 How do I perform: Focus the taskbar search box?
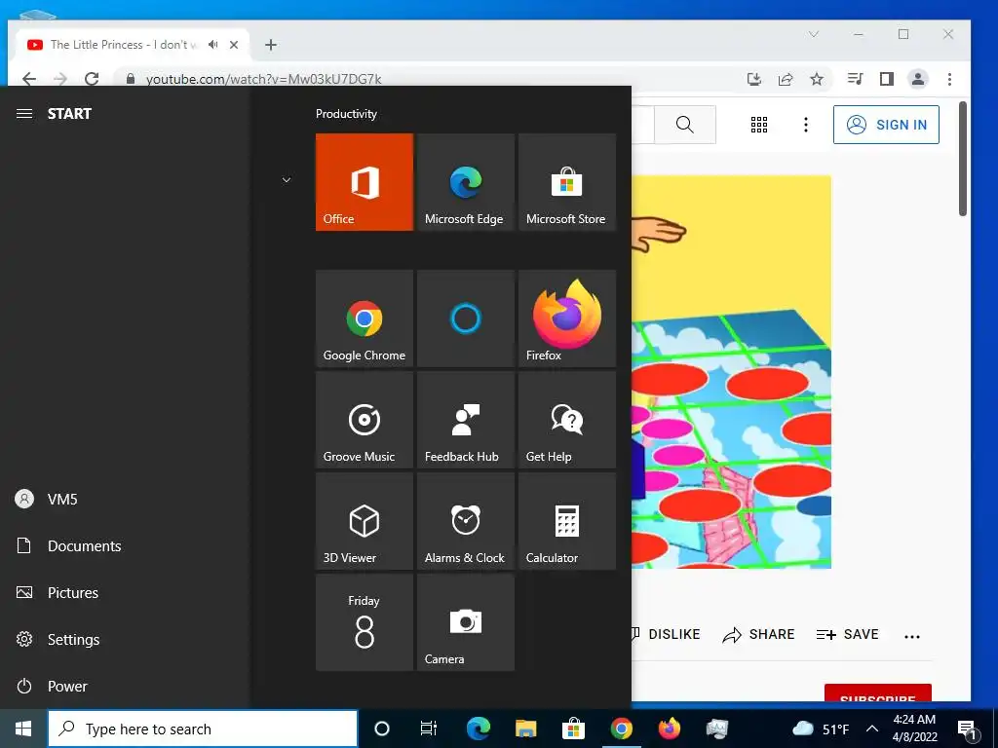203,729
